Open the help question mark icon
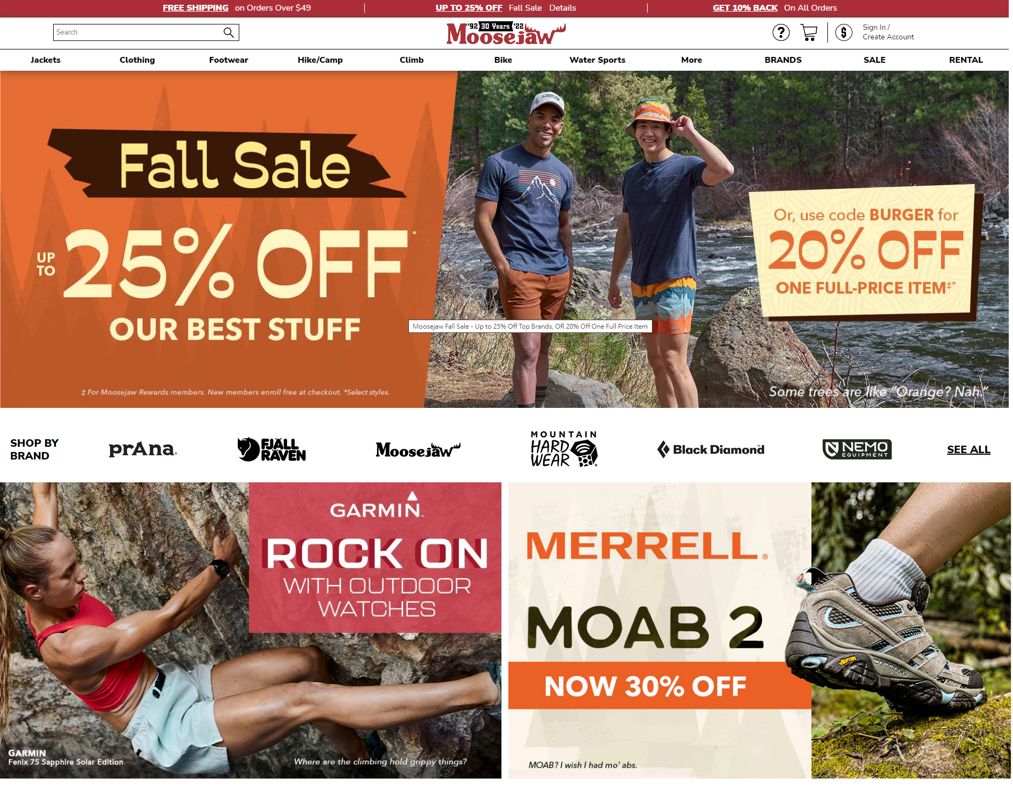 (x=781, y=32)
